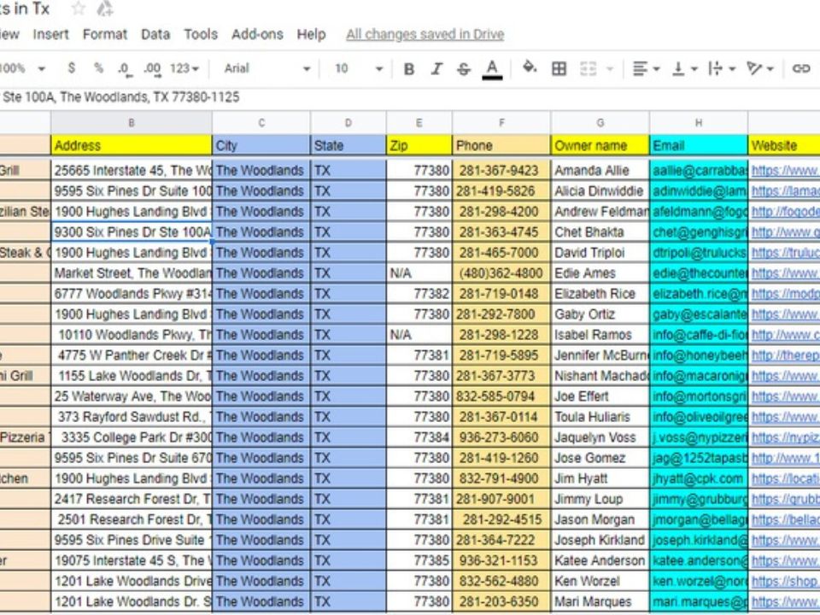820x615 pixels.
Task: Select zip cell 77382
Action: coord(419,294)
